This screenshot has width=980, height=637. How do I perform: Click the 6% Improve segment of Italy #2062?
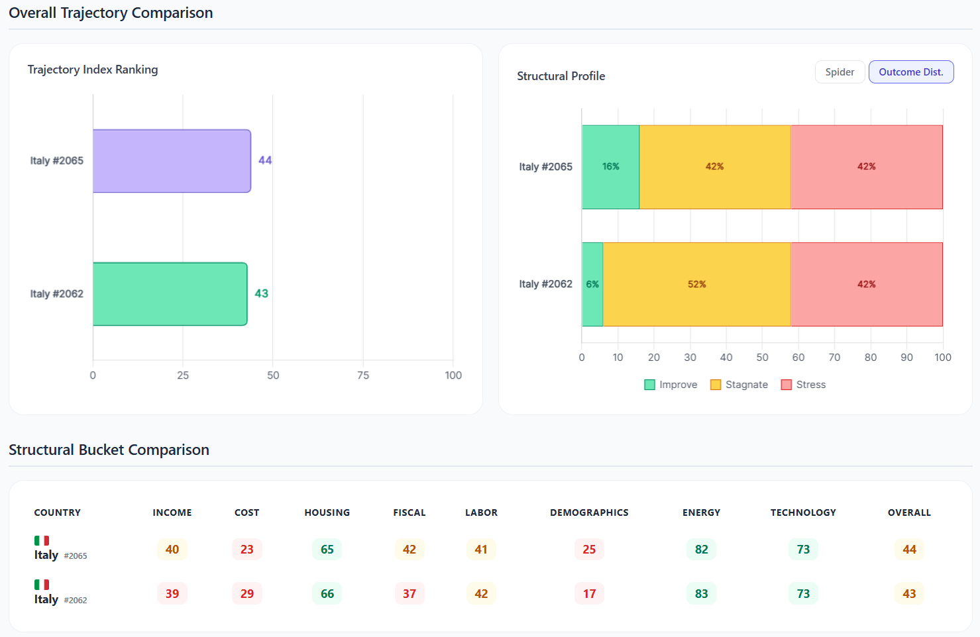coord(592,284)
